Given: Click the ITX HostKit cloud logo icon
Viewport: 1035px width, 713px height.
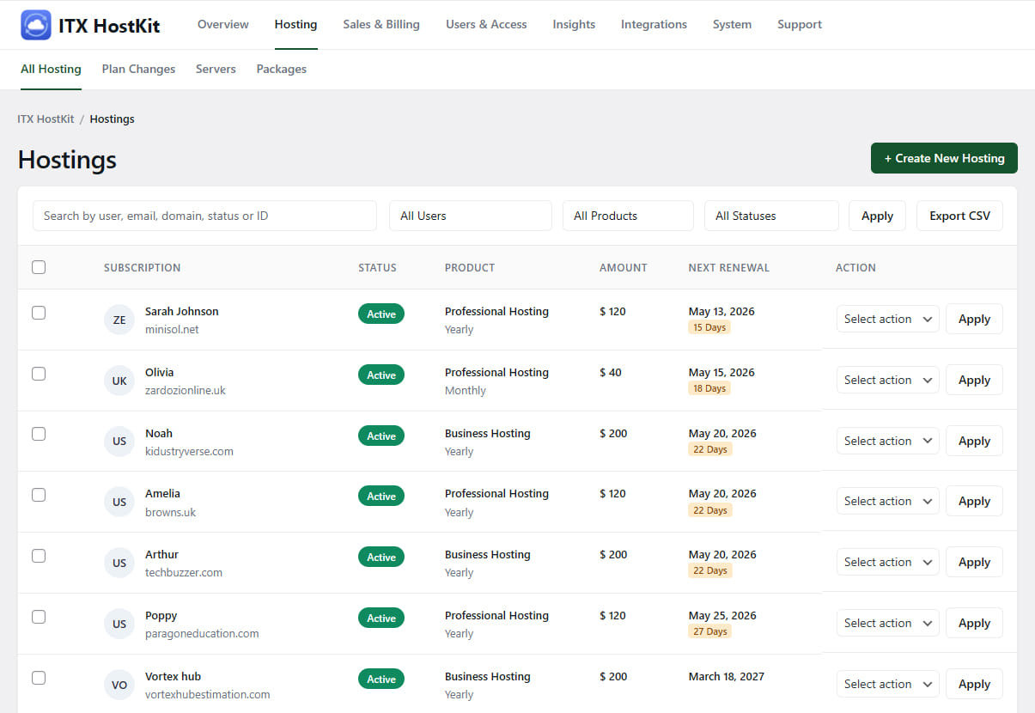Looking at the screenshot, I should click(x=36, y=25).
